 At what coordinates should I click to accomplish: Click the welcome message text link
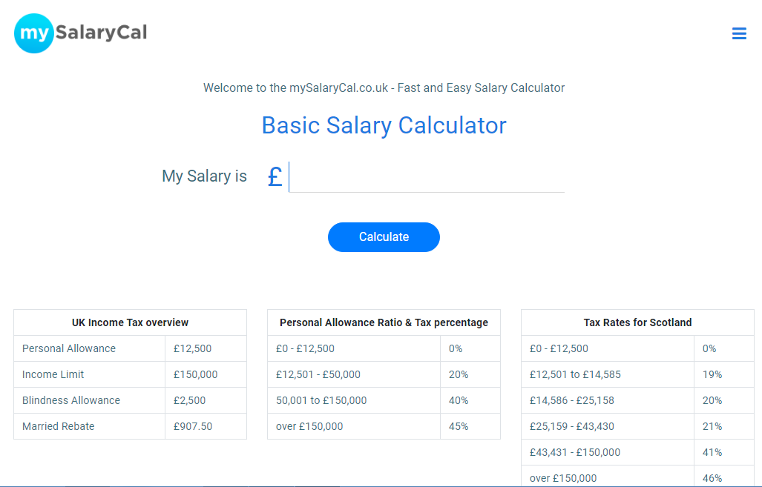384,87
